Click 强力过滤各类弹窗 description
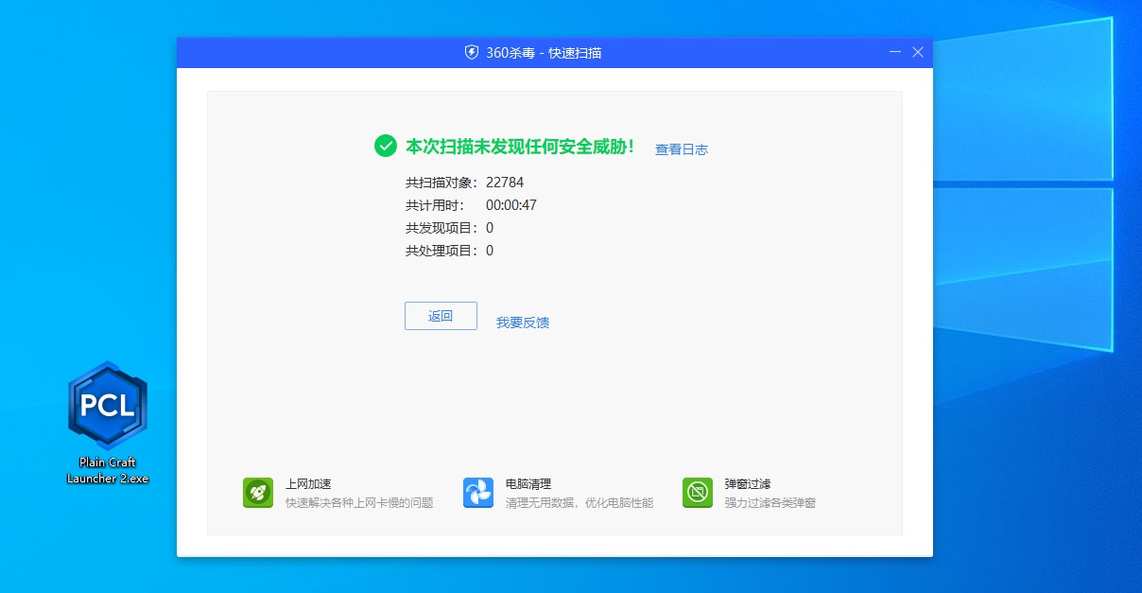The image size is (1142, 593). click(770, 503)
